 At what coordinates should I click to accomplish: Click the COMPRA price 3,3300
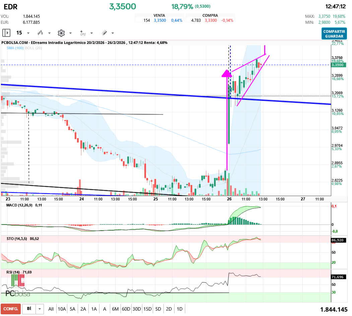click(211, 20)
